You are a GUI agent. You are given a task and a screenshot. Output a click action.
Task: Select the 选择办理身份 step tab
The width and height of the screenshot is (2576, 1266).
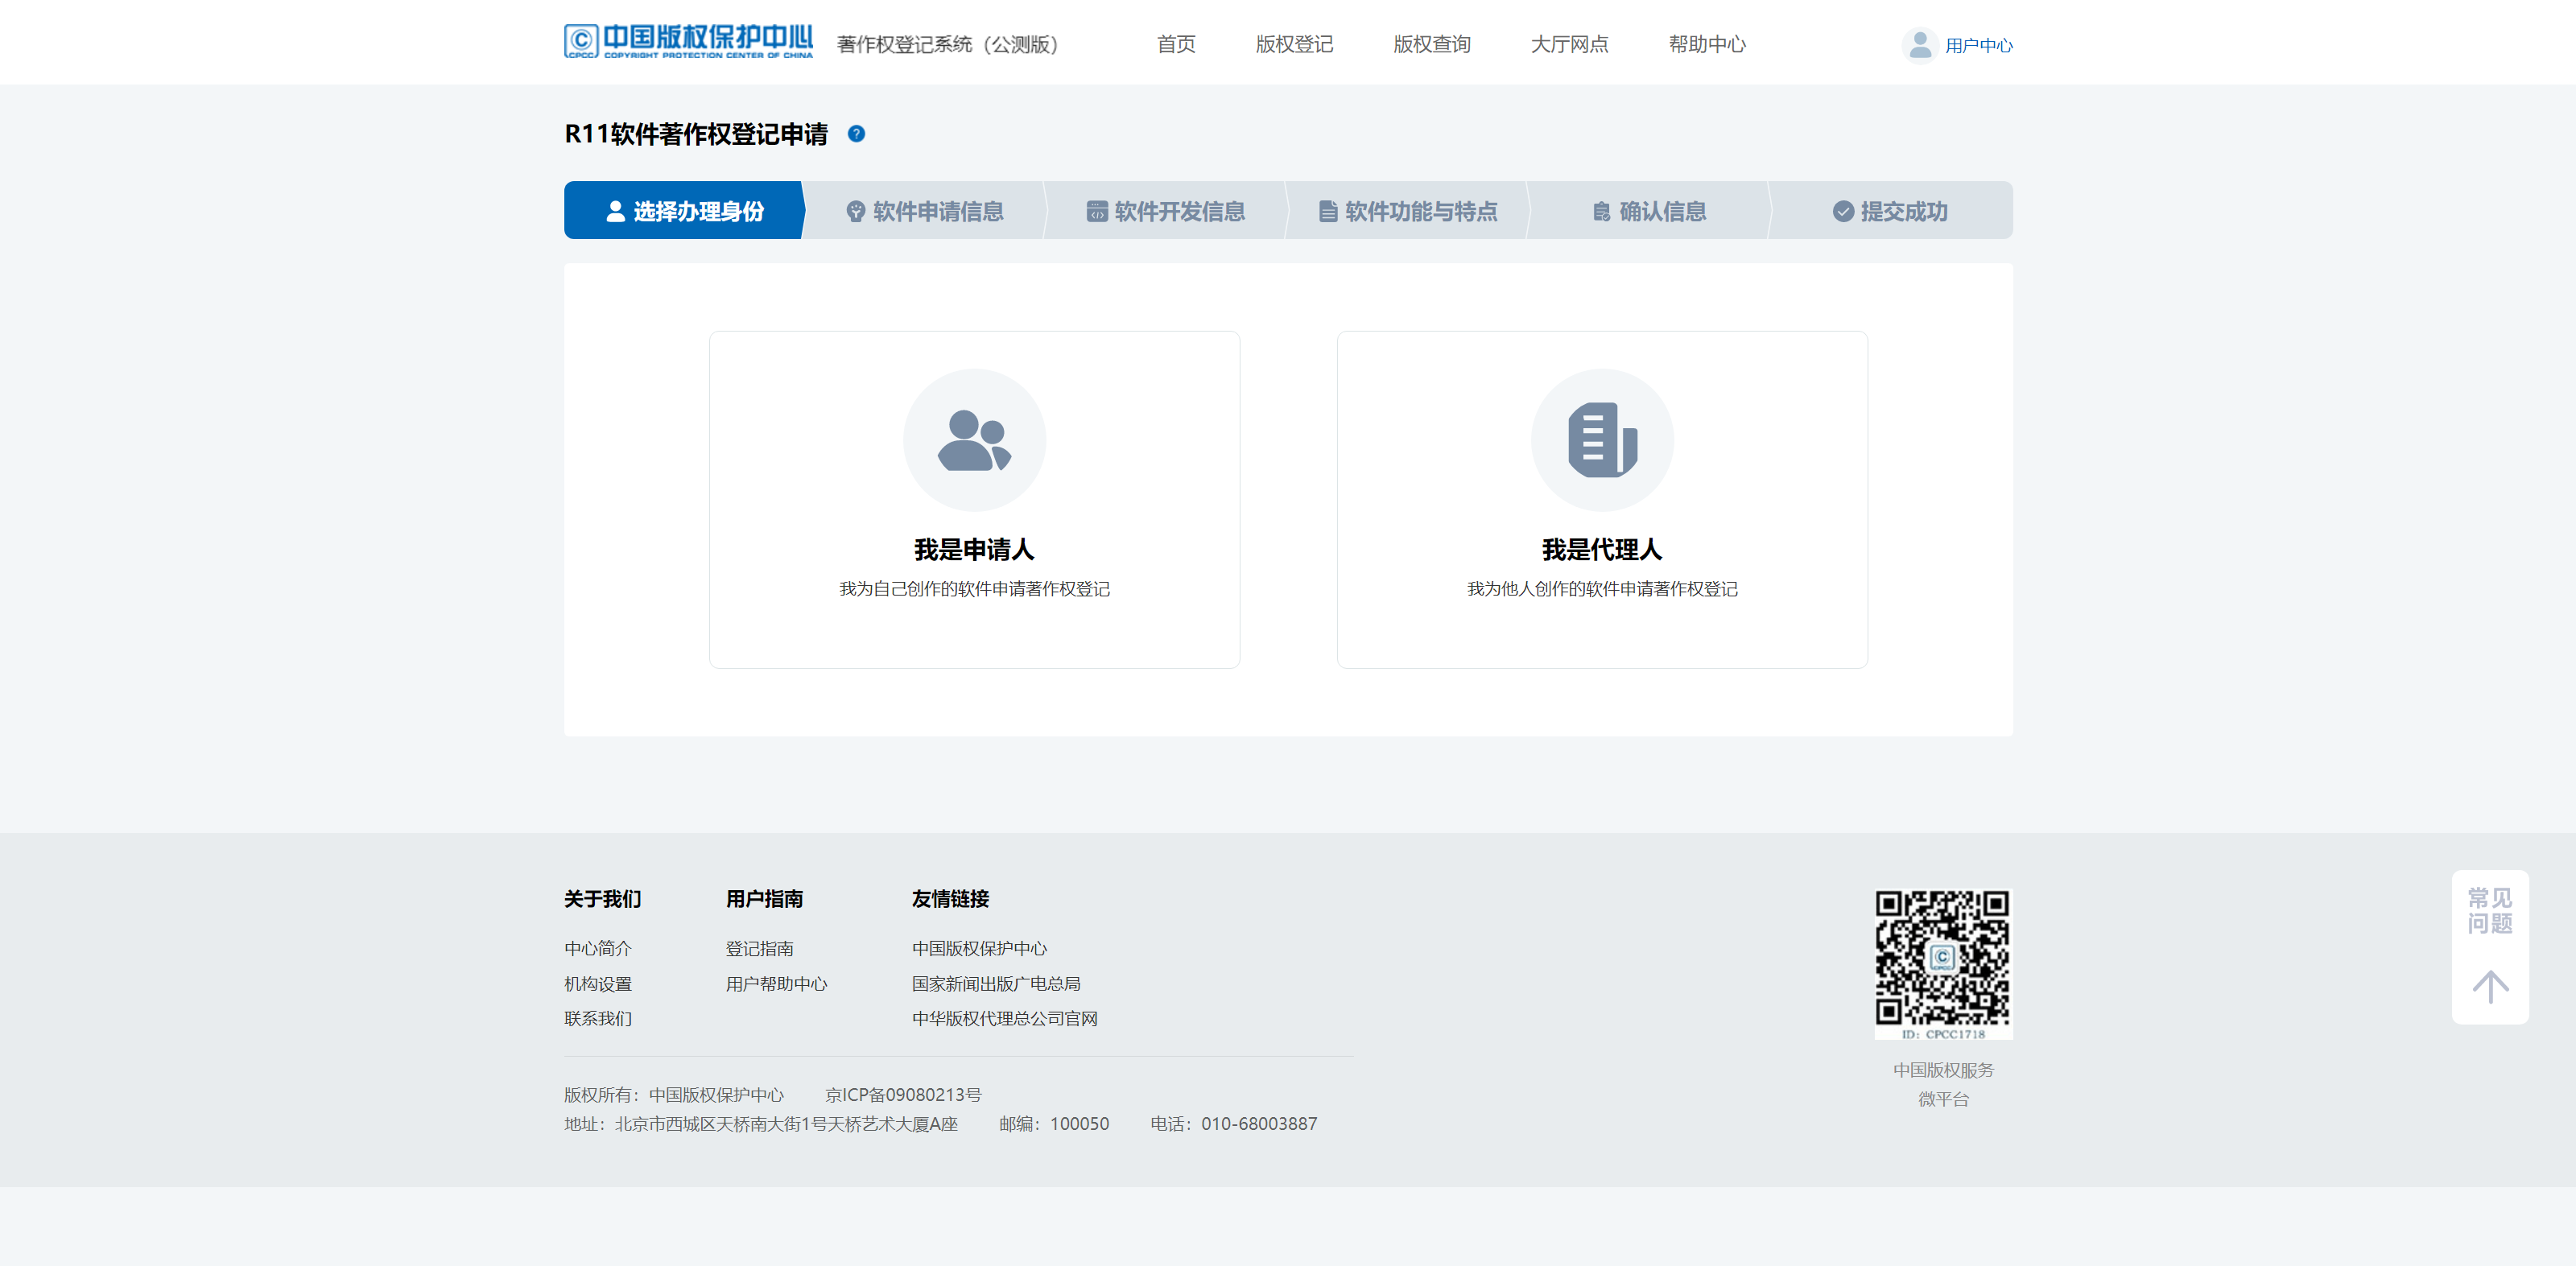click(x=684, y=210)
